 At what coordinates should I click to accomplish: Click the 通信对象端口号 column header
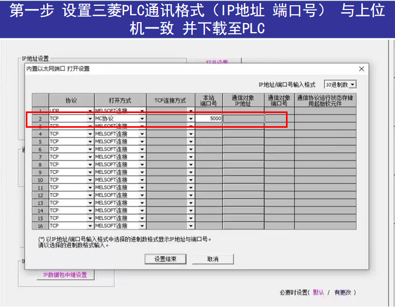pos(279,100)
